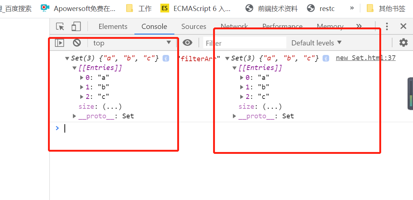Open the DevTools three-dot customize menu
The width and height of the screenshot is (413, 200).
click(387, 26)
